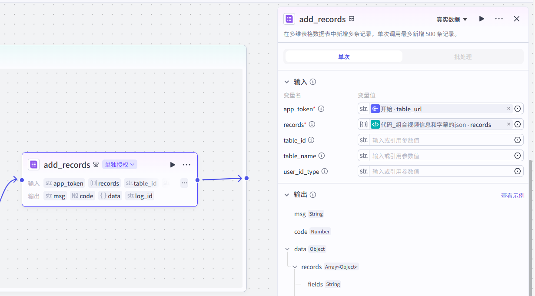Viewport: 535px width, 296px height.
Task: Close the add_records settings panel
Action: pos(516,19)
